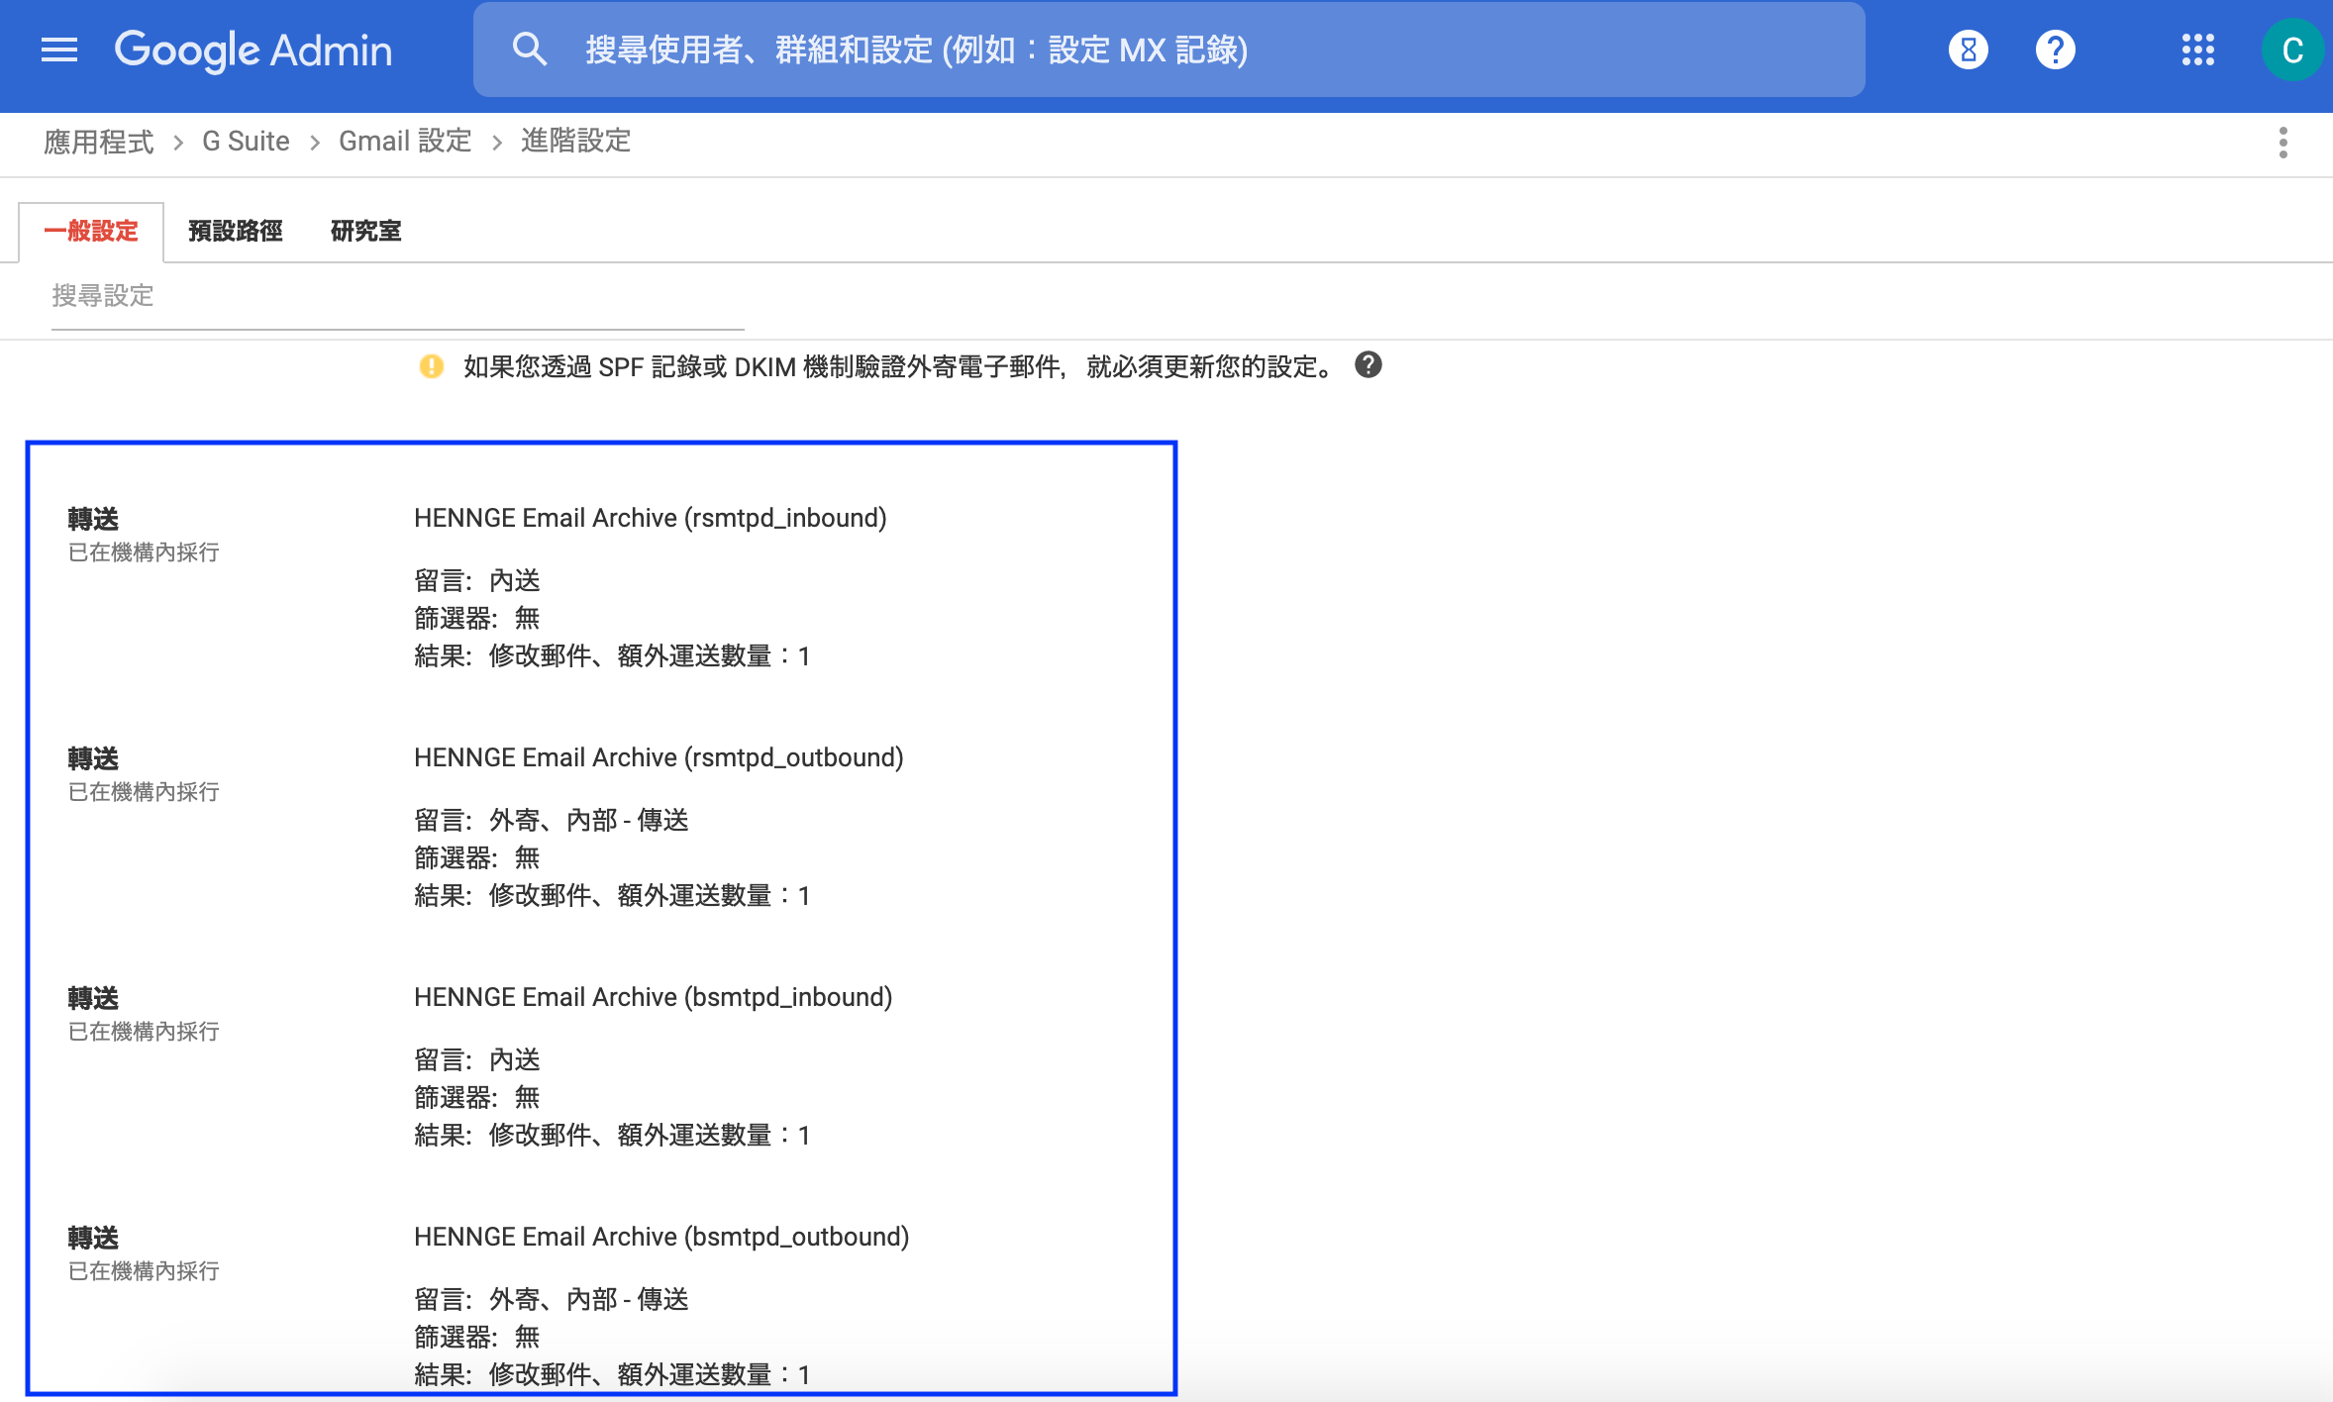Open the three-dot more options menu
The width and height of the screenshot is (2333, 1402).
pos(2283,143)
